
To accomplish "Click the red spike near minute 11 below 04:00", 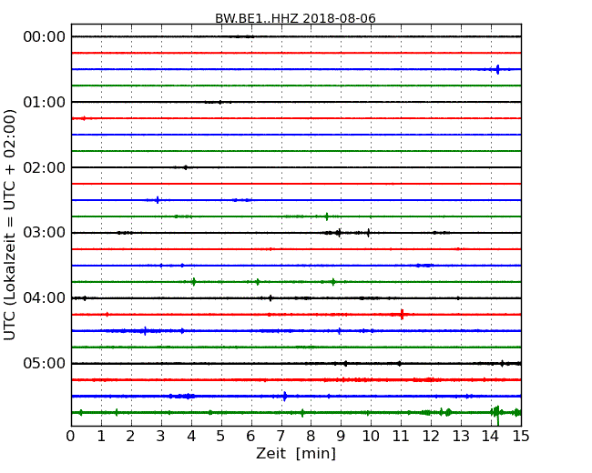I will [402, 314].
